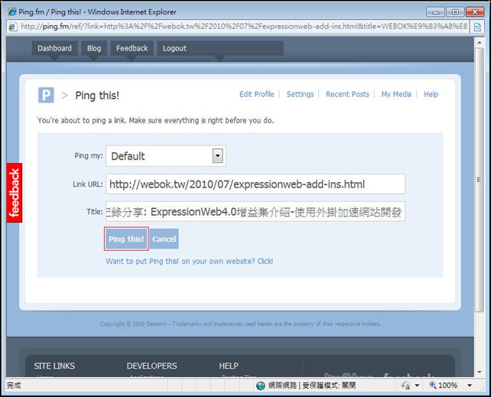Click into the Title input field
This screenshot has height=397, width=491.
(x=255, y=212)
